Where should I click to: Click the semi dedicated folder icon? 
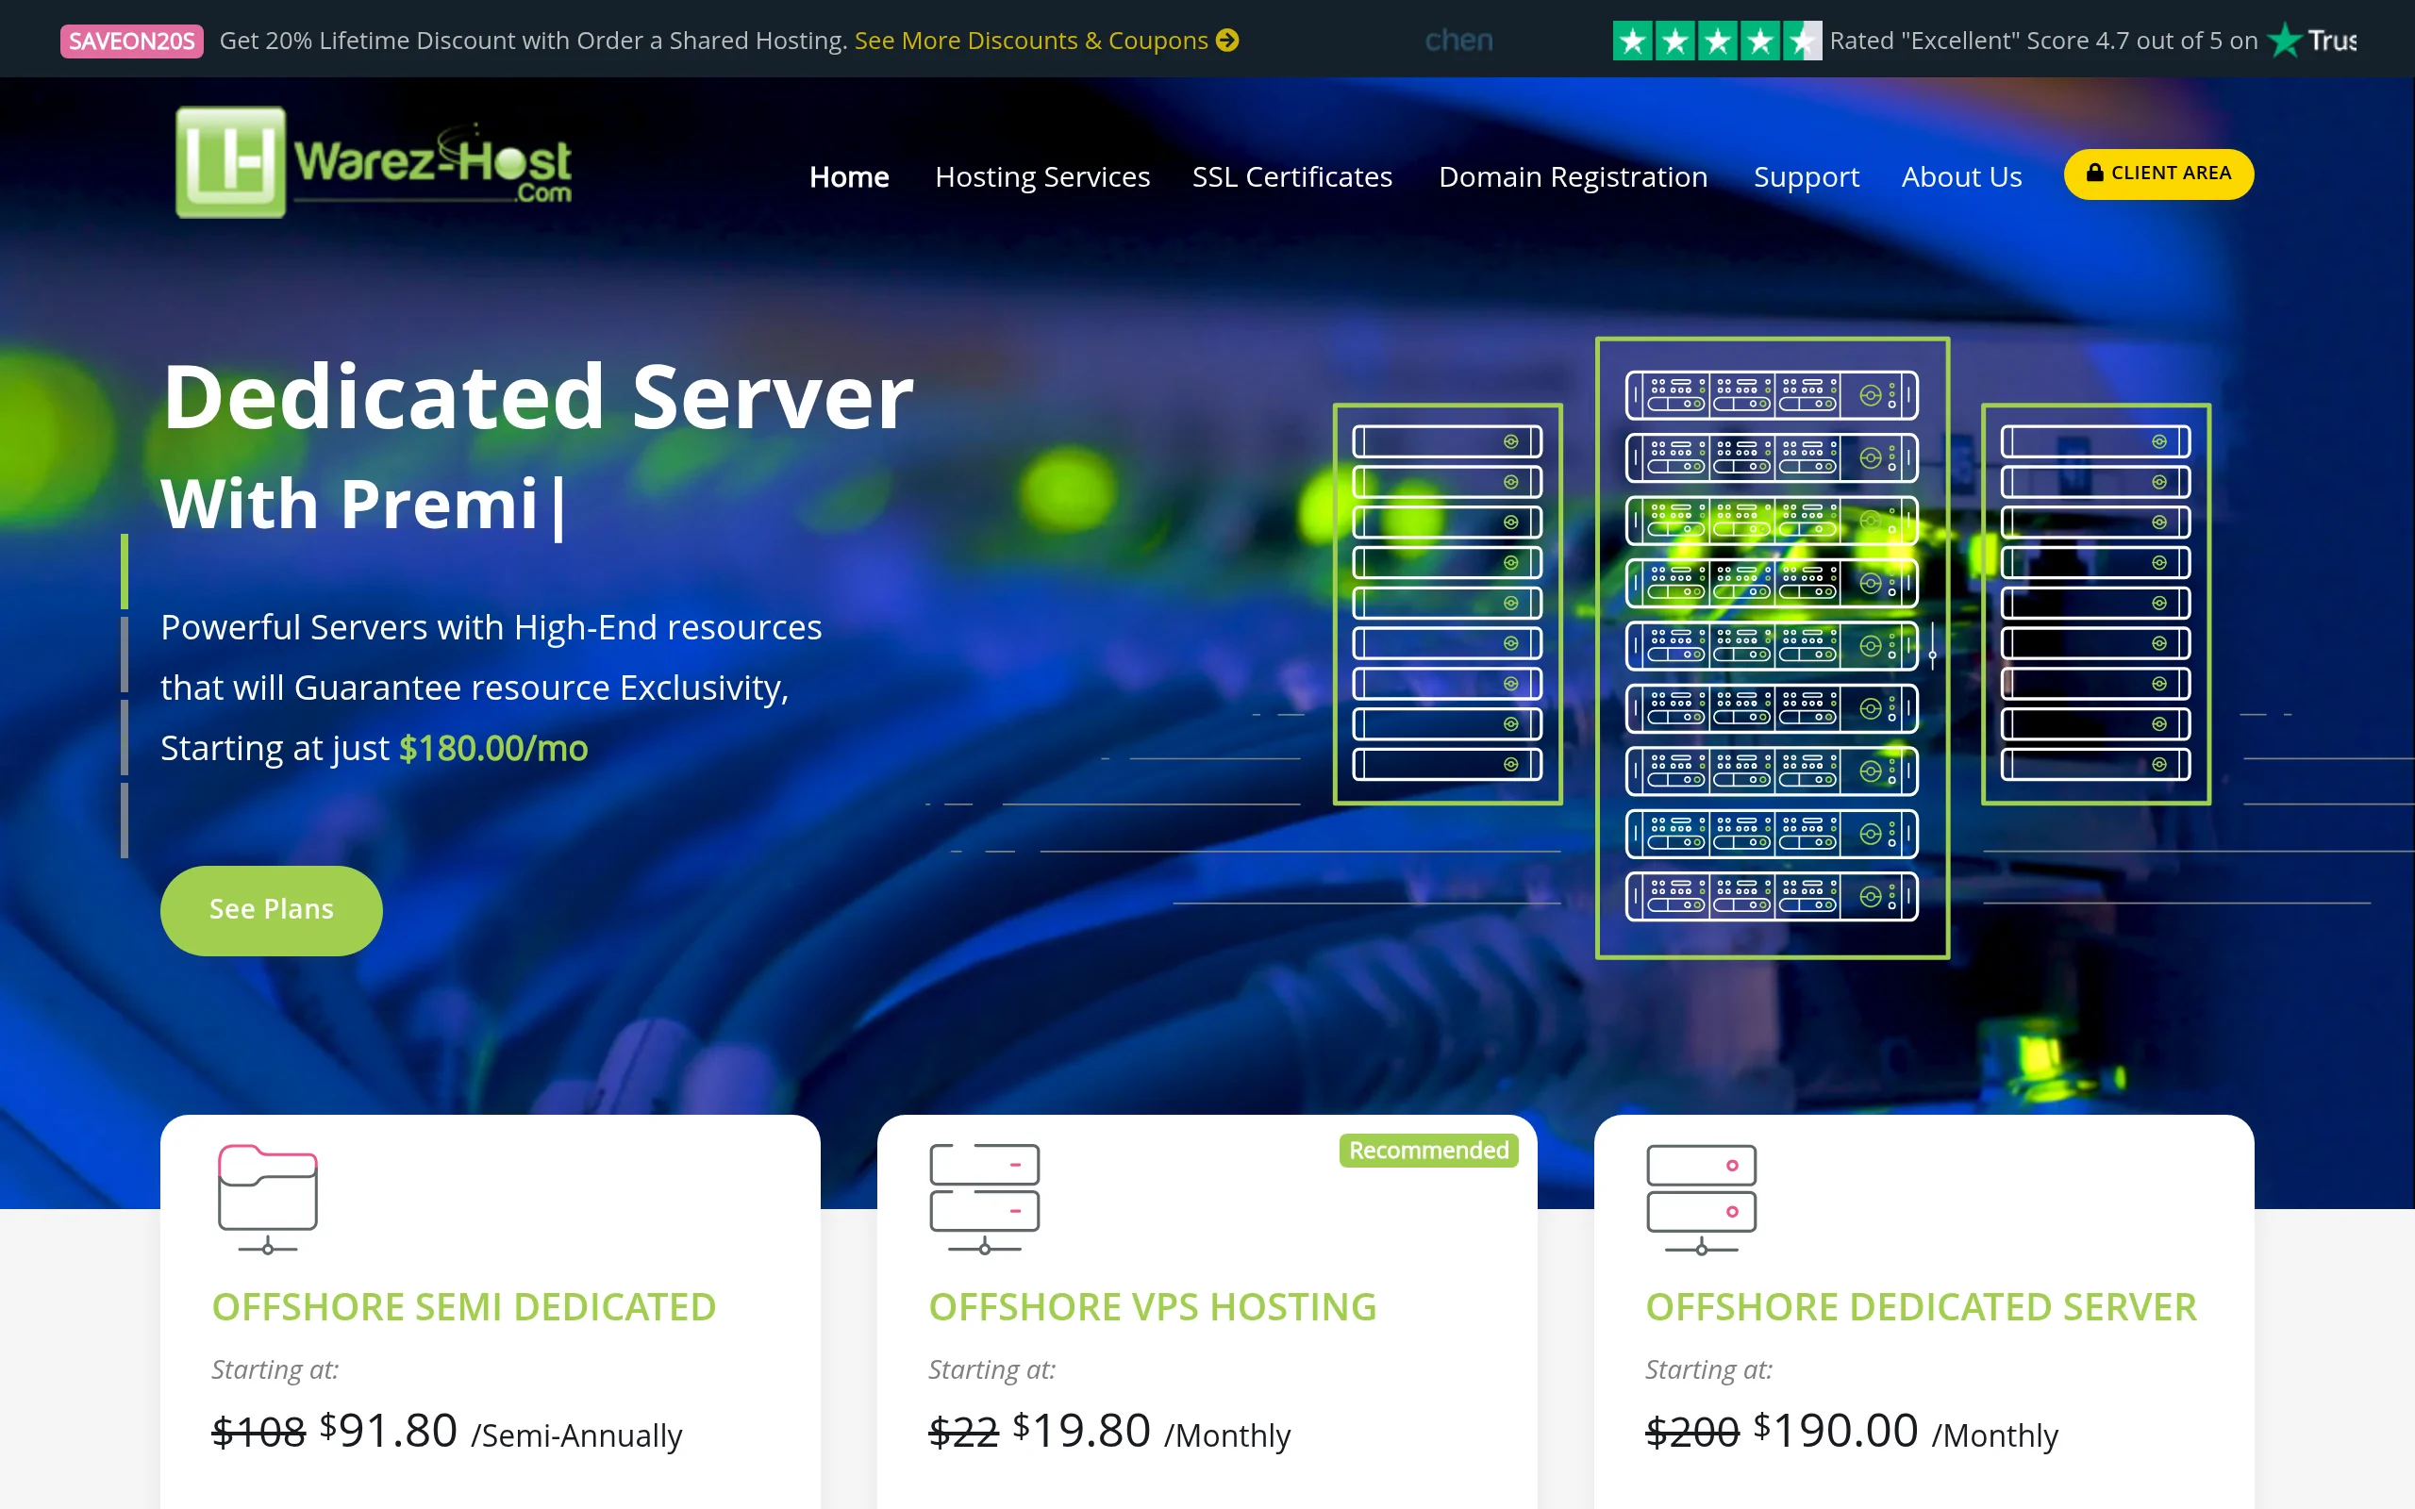click(268, 1199)
